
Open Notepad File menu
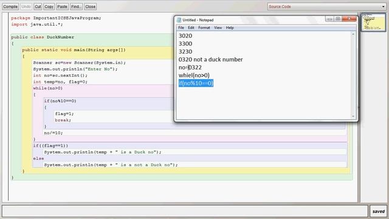[181, 28]
